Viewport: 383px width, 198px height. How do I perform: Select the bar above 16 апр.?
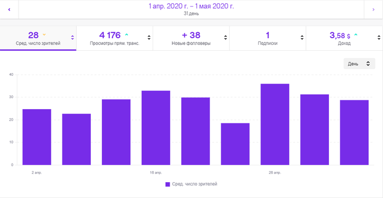click(x=156, y=128)
